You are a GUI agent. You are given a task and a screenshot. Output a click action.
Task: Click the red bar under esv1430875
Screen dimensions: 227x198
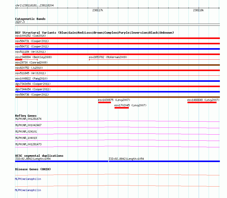(105, 102)
